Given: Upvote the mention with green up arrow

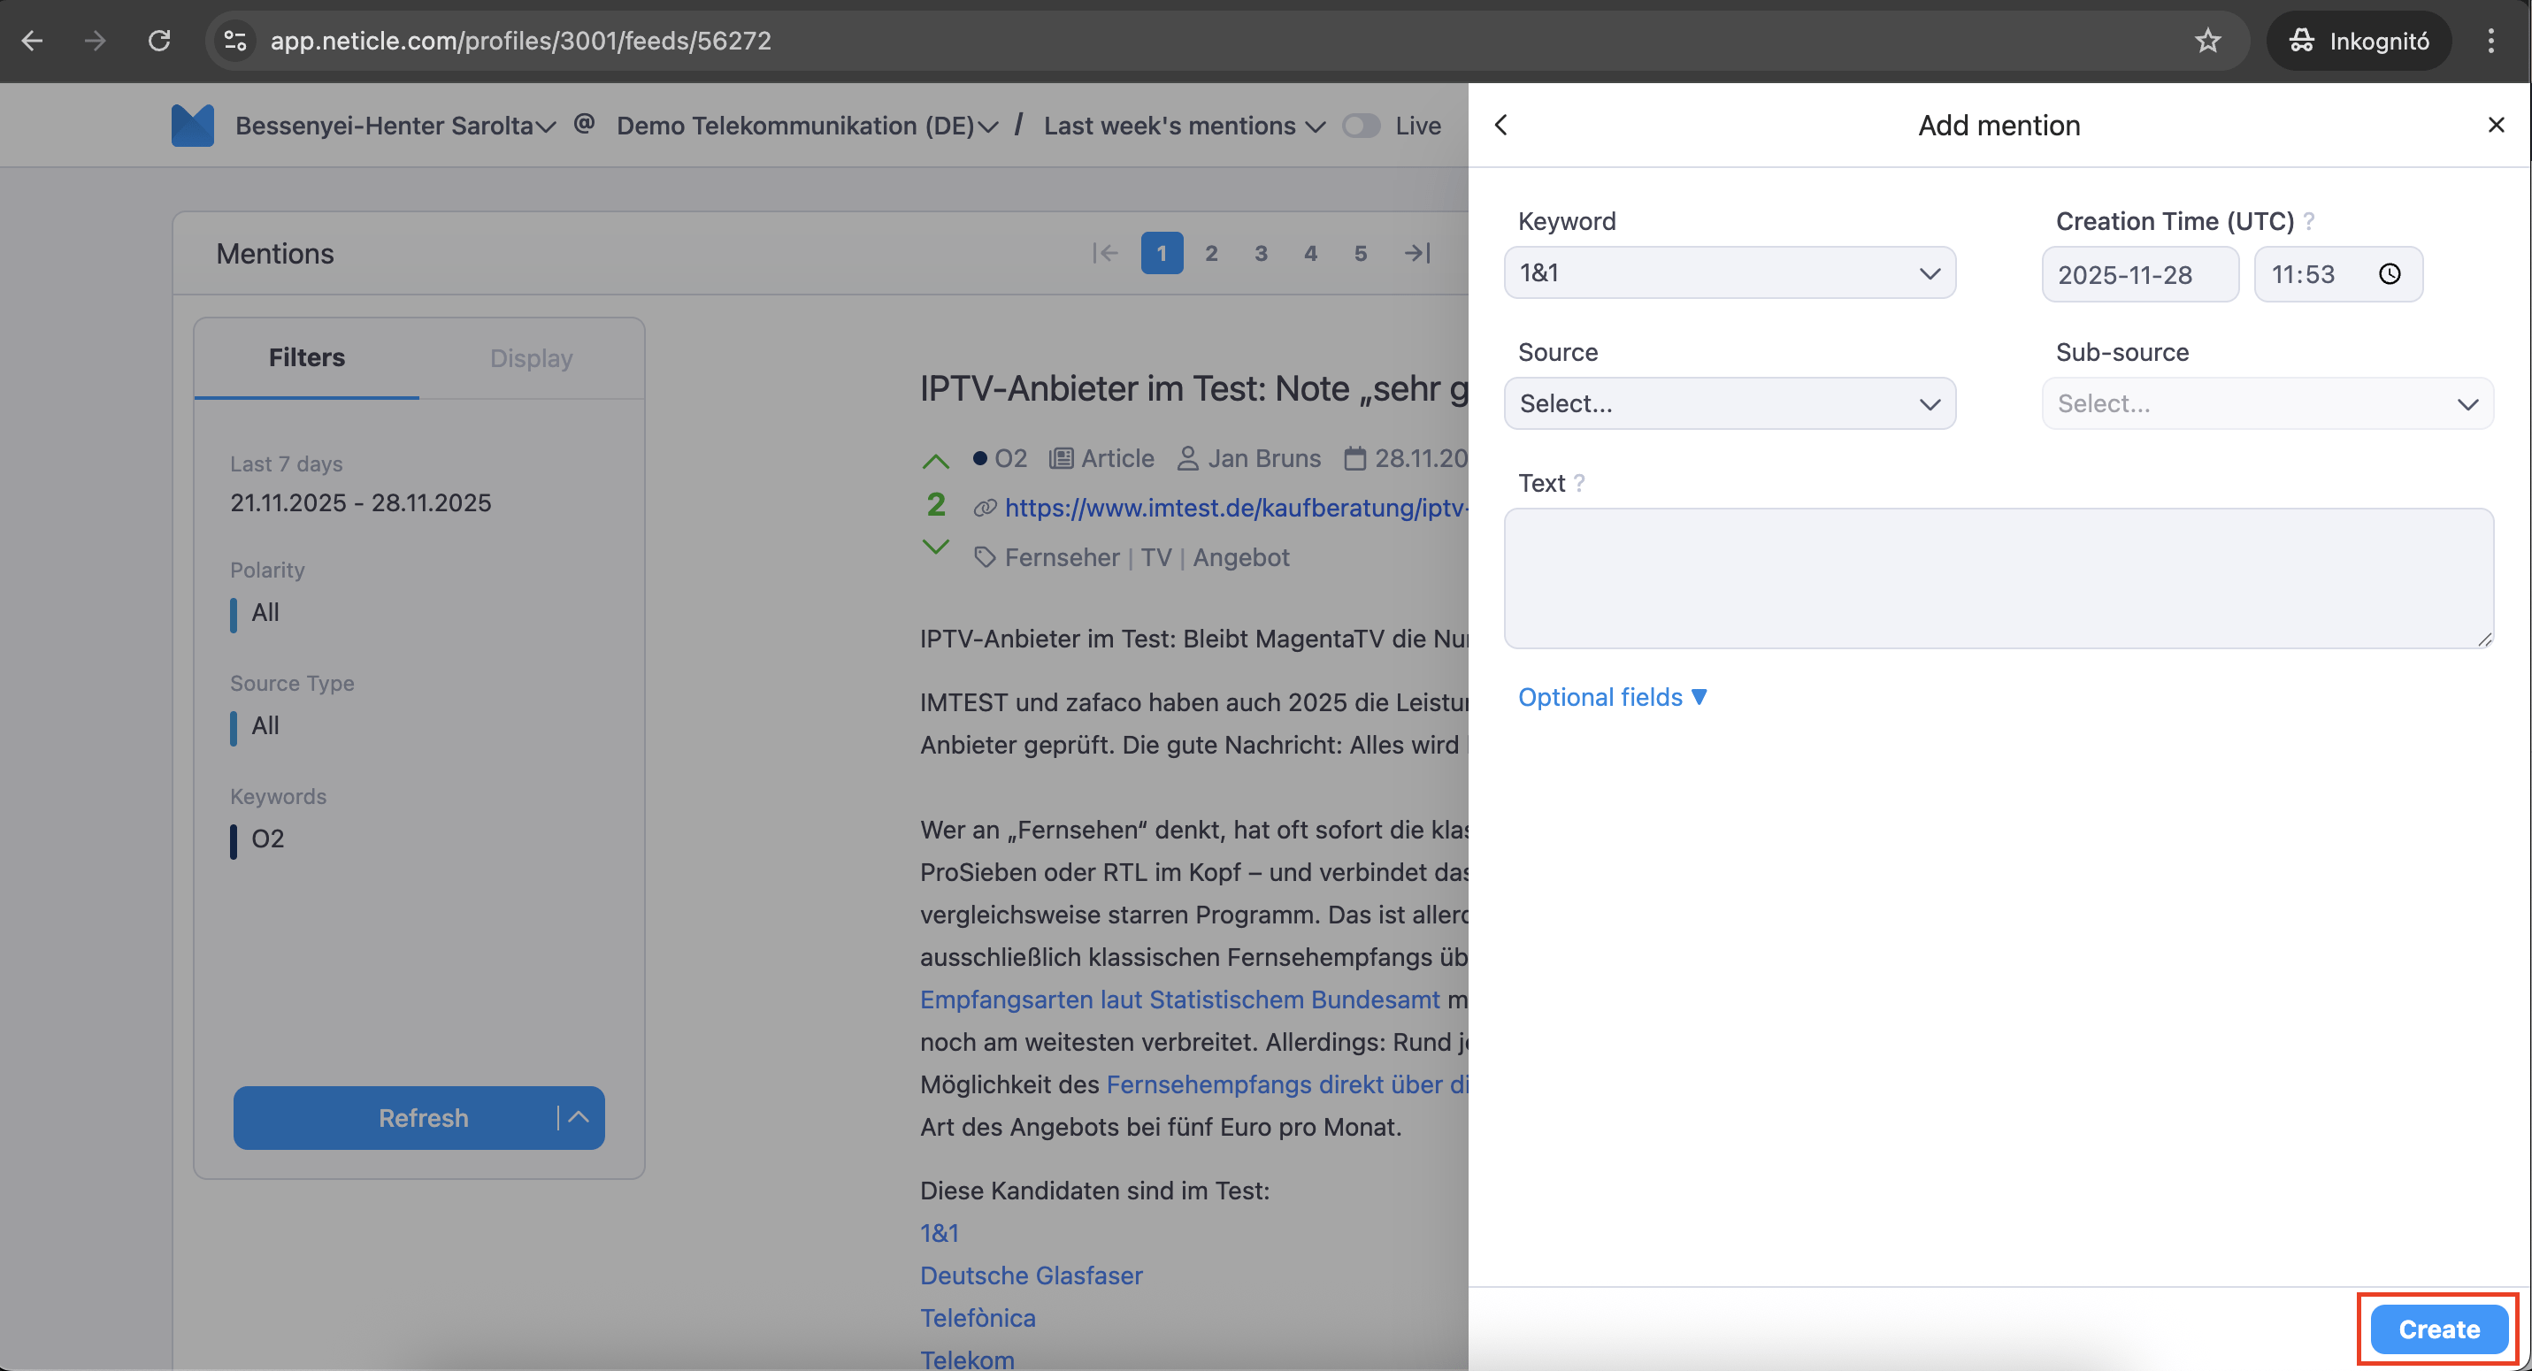Looking at the screenshot, I should click(x=936, y=461).
